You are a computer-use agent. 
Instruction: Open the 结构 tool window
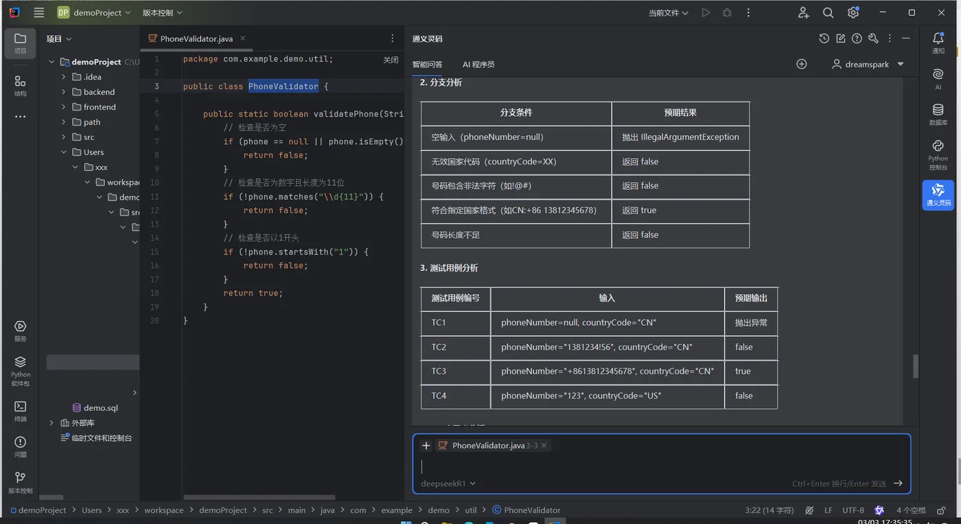pyautogui.click(x=21, y=86)
